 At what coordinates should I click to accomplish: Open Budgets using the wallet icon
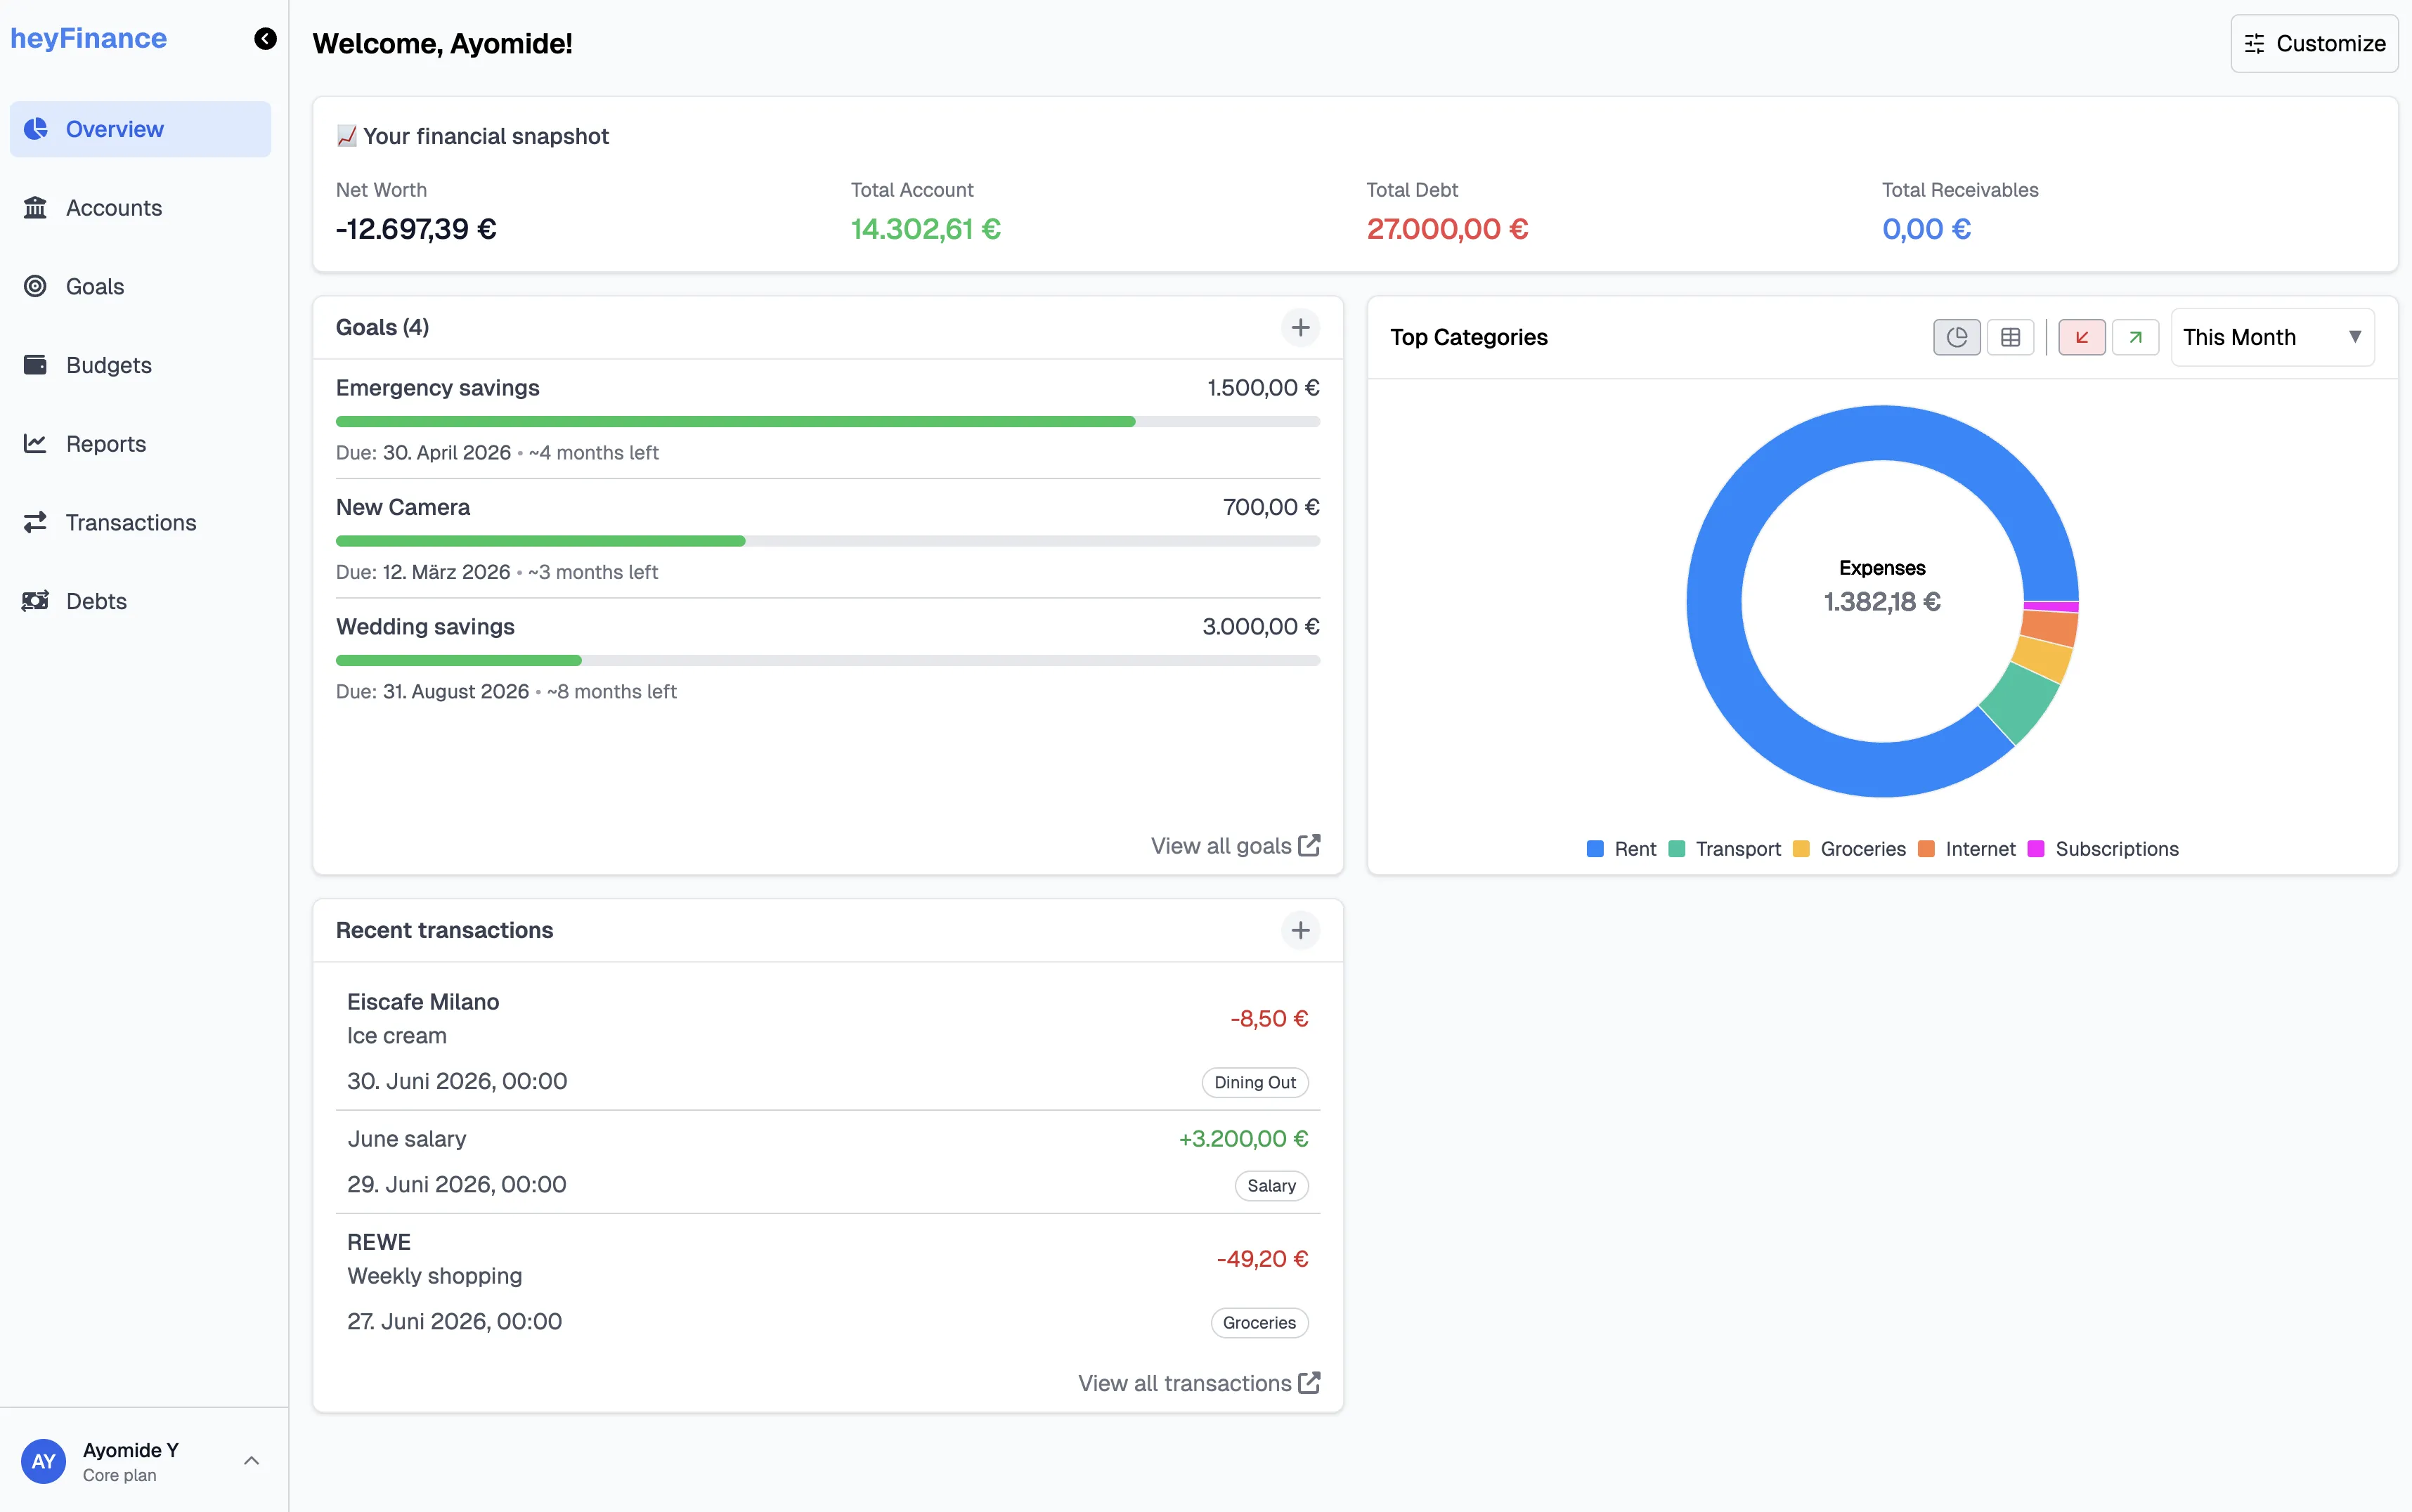pos(36,364)
